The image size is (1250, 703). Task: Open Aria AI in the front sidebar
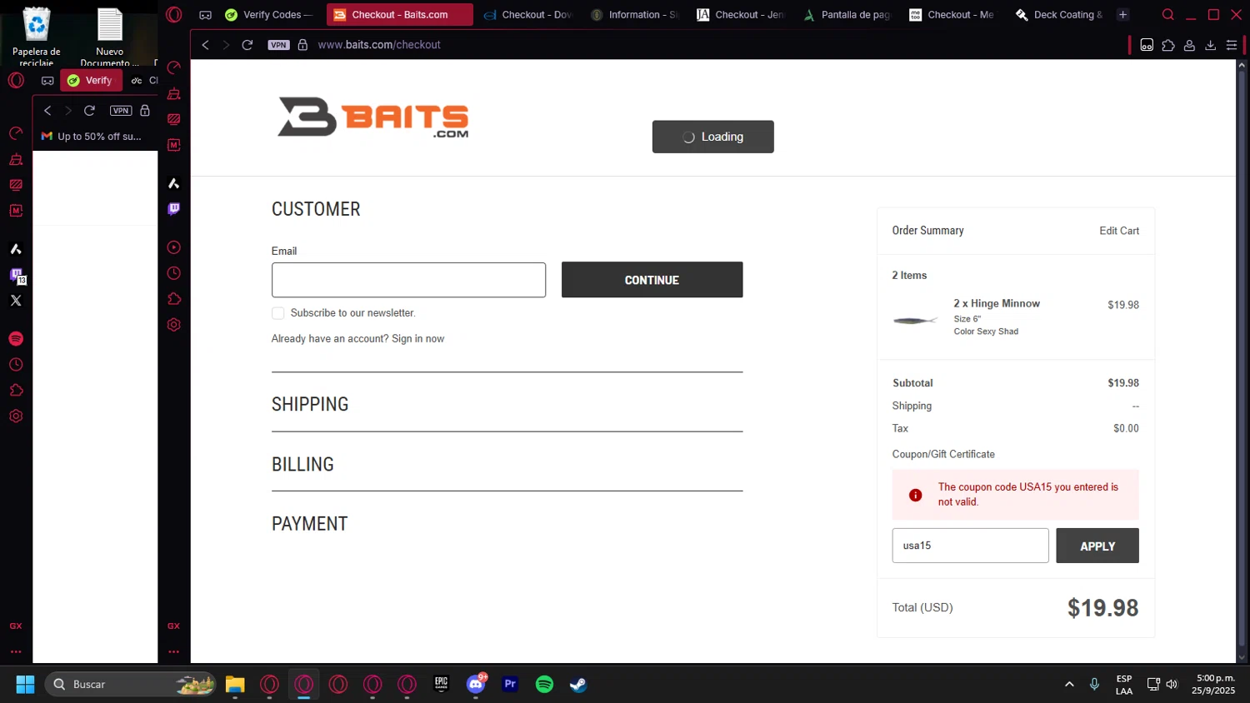173,183
